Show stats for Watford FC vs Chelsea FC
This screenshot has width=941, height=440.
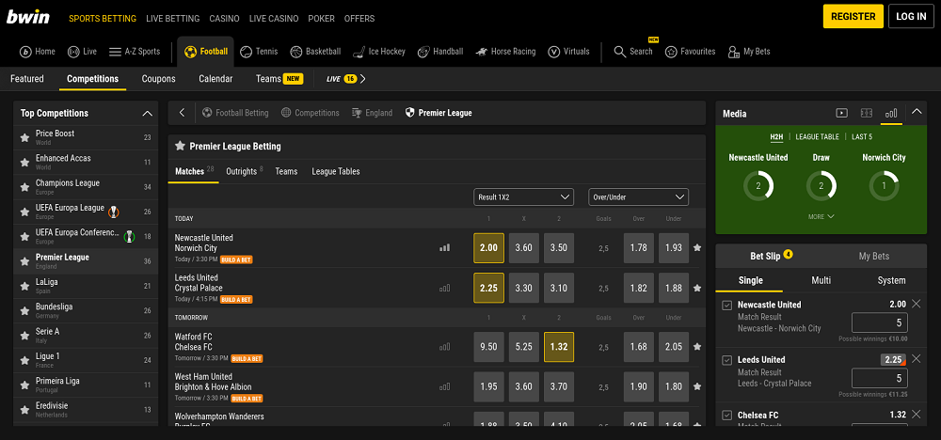pos(445,347)
